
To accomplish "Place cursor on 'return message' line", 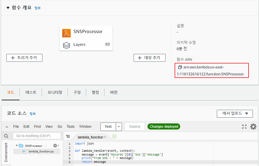I will pos(94,162).
